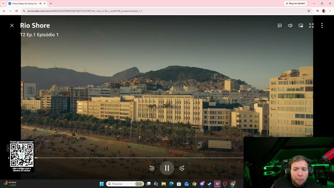Click the Rio Shore show title
This screenshot has width=334, height=188.
(35, 26)
